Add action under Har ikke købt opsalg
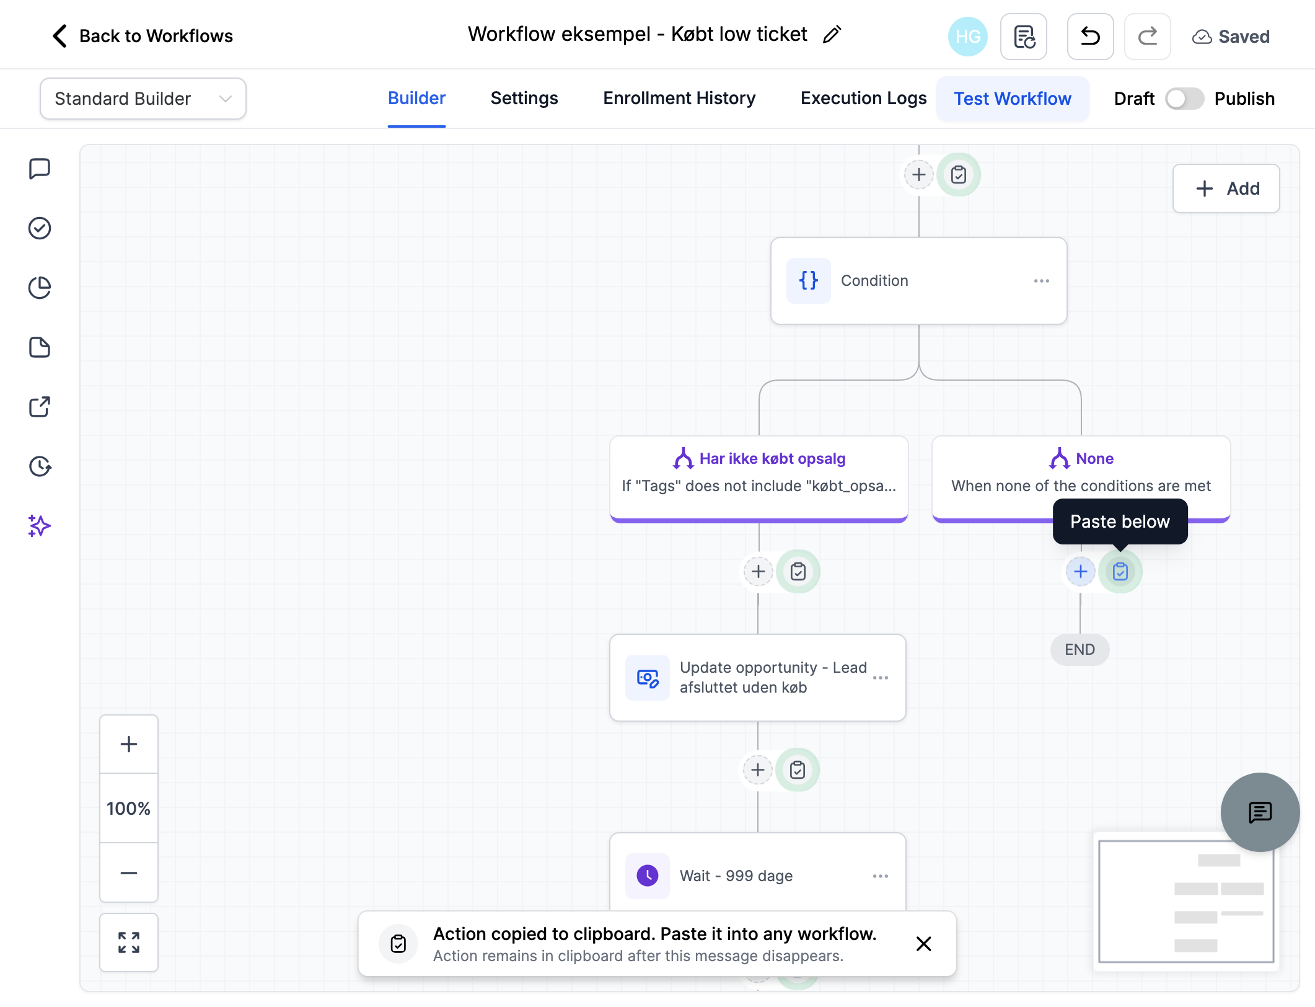1315x1007 pixels. [759, 572]
